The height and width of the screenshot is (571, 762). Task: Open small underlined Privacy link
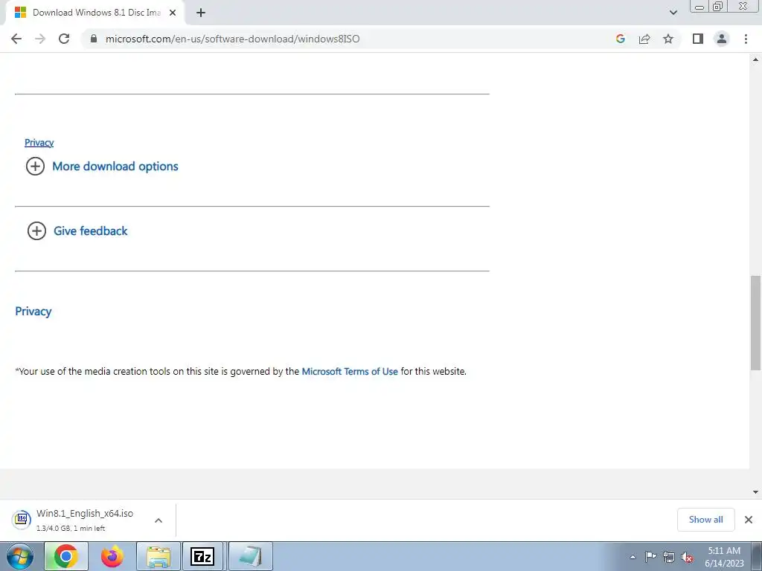coord(39,142)
